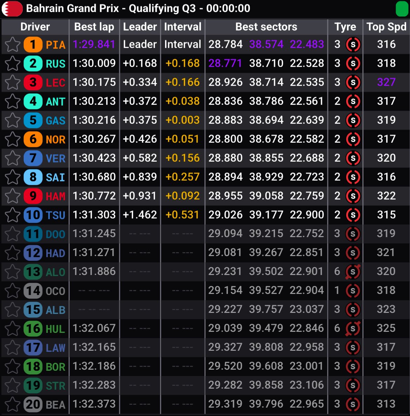The width and height of the screenshot is (410, 416).
Task: Select the Leader column header
Action: (140, 27)
